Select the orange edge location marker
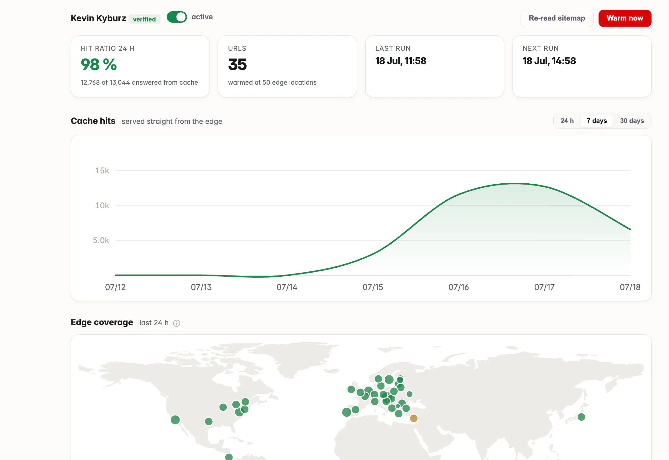669x460 pixels. (x=414, y=418)
